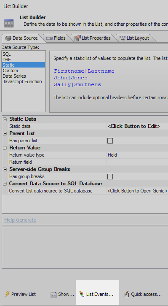Click the List Properties tab icon
Image resolution: width=168 pixels, height=306 pixels.
77,38
